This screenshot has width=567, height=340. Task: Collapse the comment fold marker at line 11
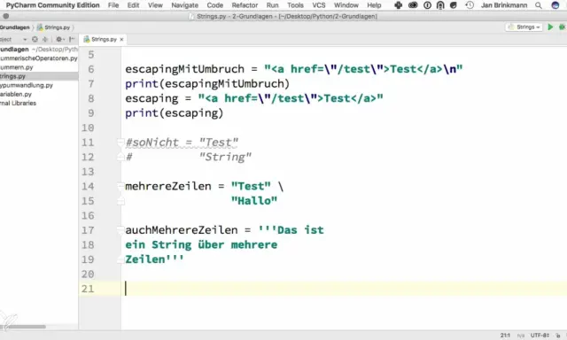(120, 142)
